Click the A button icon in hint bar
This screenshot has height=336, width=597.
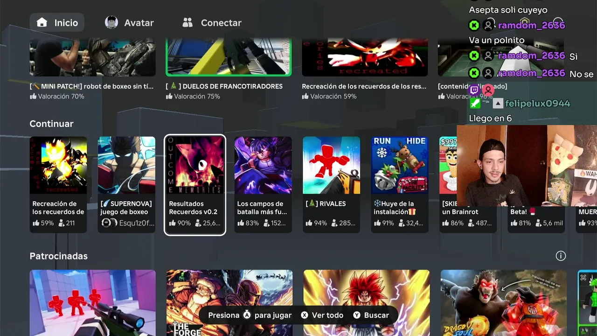click(x=247, y=315)
